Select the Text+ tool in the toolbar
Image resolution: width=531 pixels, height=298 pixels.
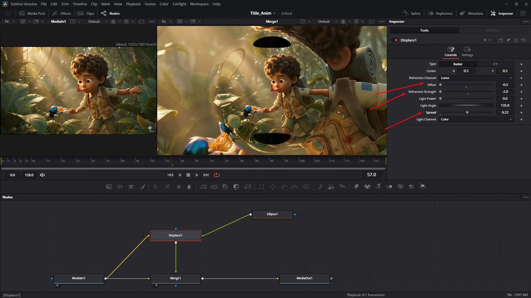pyautogui.click(x=131, y=187)
